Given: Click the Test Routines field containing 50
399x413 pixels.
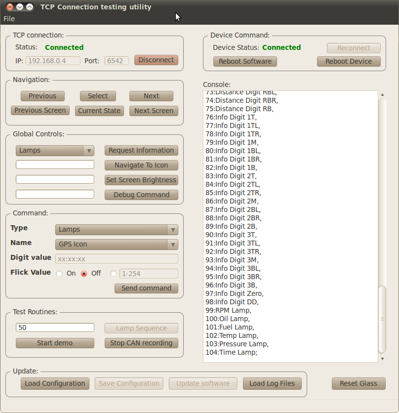Looking at the screenshot, I should click(x=55, y=328).
